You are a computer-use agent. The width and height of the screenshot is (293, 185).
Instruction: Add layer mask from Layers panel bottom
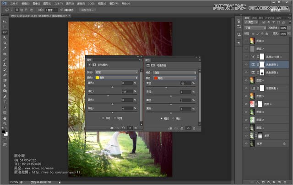point(263,182)
